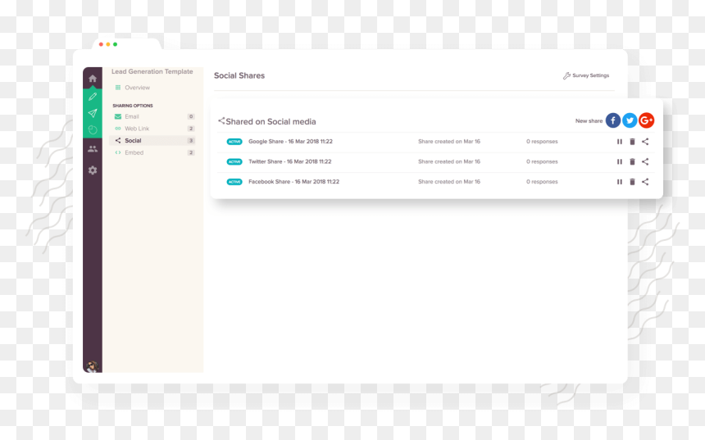The height and width of the screenshot is (440, 705).
Task: Open Twitter Share - 16 Mar 2018 entry
Action: coord(290,161)
